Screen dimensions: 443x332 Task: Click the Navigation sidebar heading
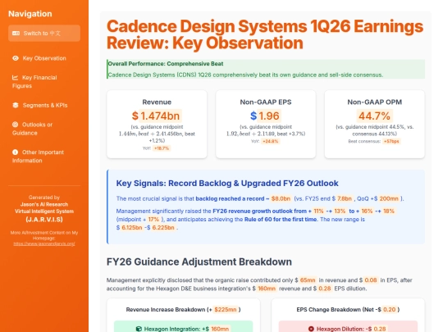[30, 14]
